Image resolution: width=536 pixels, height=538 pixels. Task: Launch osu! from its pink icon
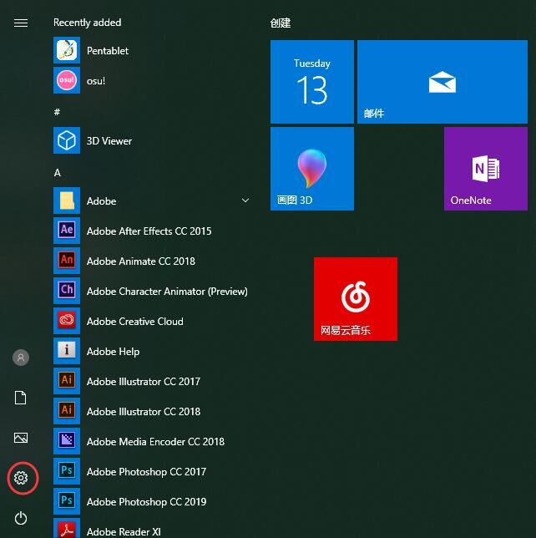pos(67,80)
